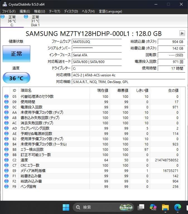
Task: Click the status icon for ID E9 row
Action: coord(6,171)
